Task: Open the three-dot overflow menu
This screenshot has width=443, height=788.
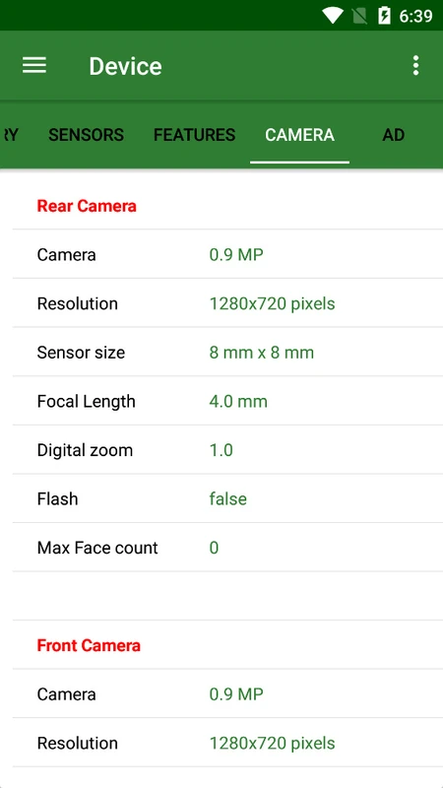Action: click(415, 66)
